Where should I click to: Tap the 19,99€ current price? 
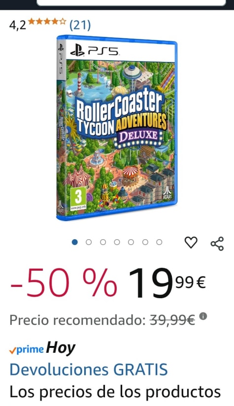pyautogui.click(x=167, y=283)
